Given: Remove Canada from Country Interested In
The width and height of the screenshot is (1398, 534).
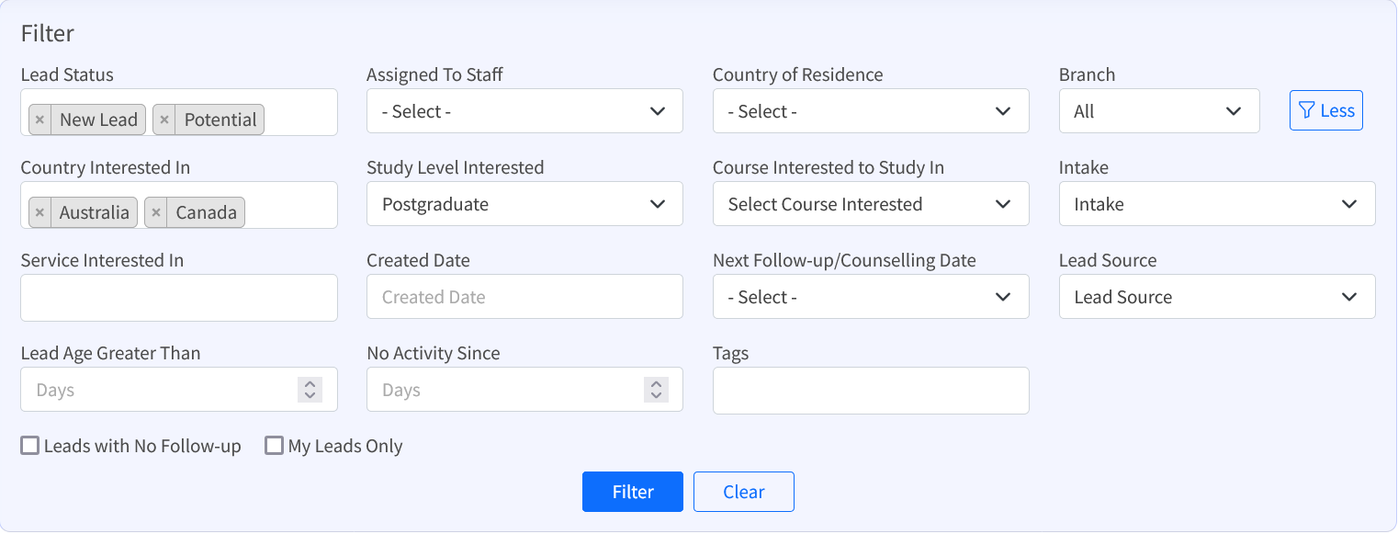Looking at the screenshot, I should 156,213.
